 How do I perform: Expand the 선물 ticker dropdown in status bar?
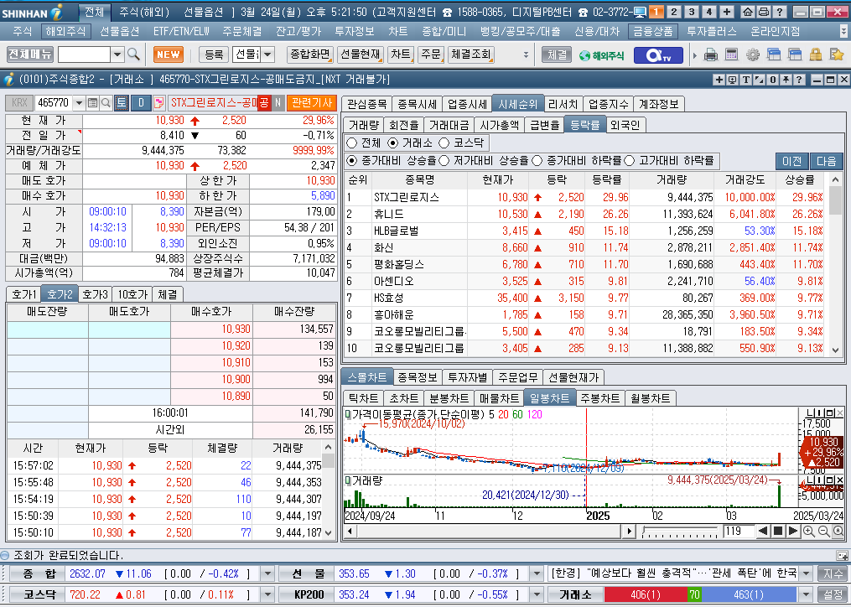coord(537,573)
